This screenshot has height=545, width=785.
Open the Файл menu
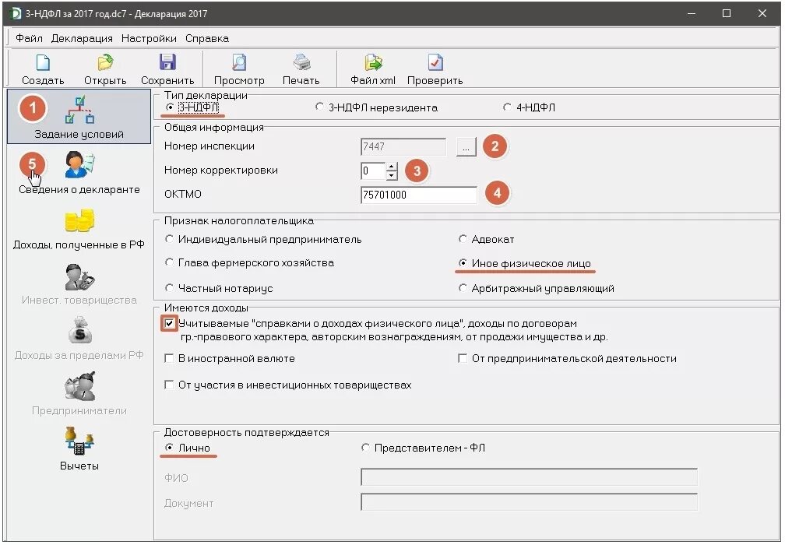pos(29,38)
